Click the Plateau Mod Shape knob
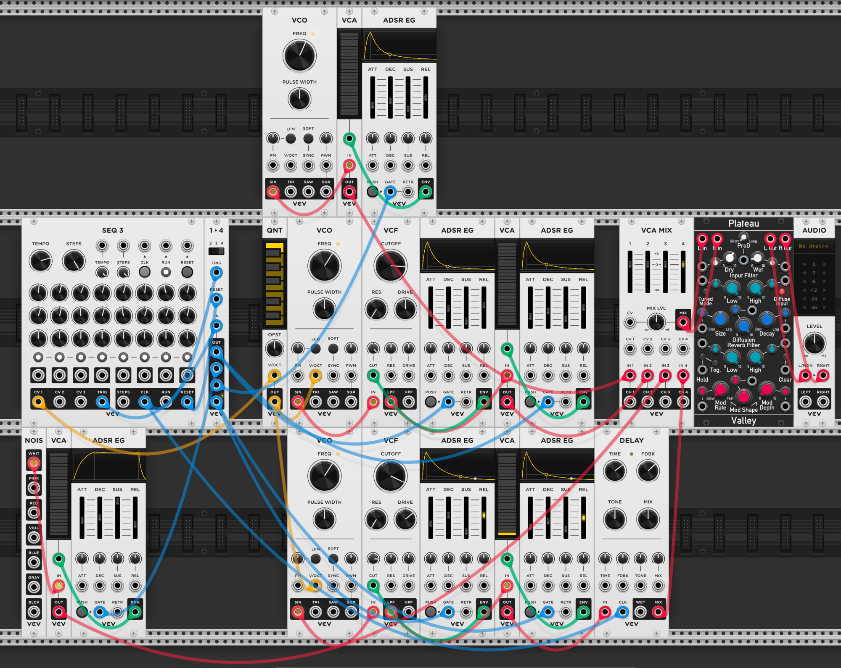 (x=743, y=396)
